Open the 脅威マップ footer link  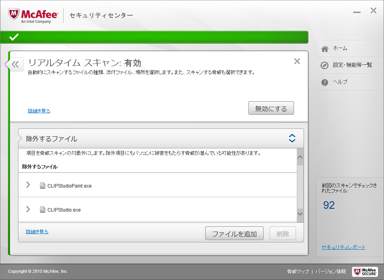click(x=298, y=272)
